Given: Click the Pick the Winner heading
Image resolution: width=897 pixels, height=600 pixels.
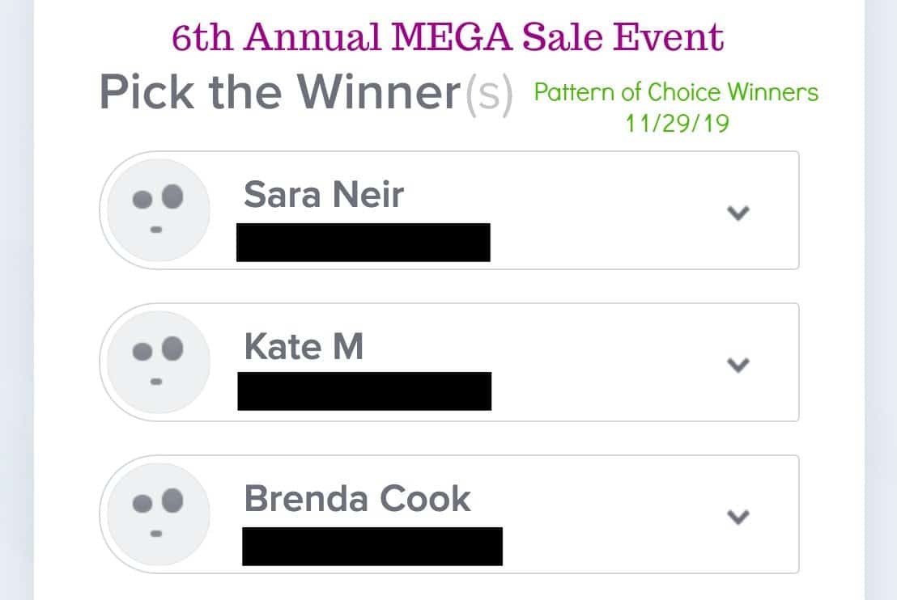Looking at the screenshot, I should [x=280, y=92].
